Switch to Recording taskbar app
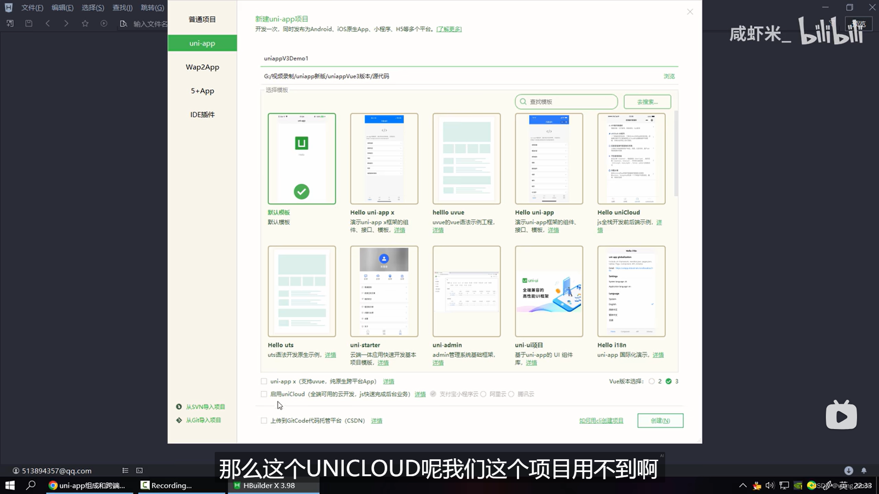 [x=181, y=485]
